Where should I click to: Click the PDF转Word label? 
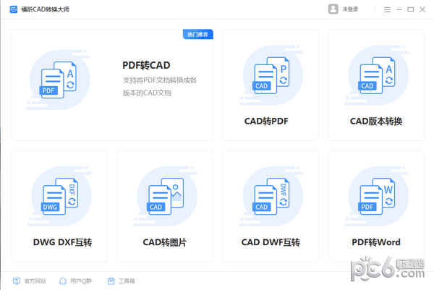[376, 242]
